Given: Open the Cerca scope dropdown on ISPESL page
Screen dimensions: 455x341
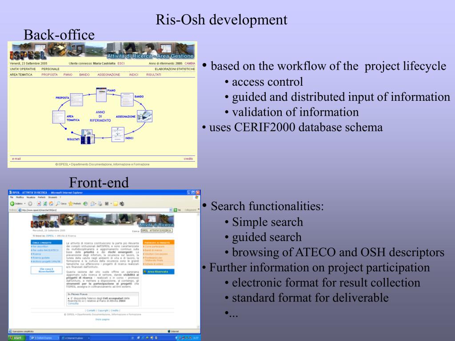Looking at the screenshot, I should [x=157, y=231].
